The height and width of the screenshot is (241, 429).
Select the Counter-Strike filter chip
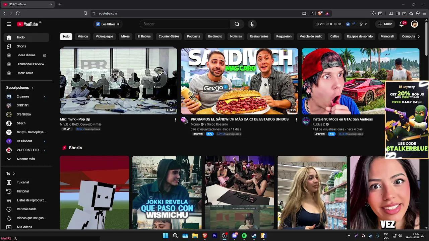point(169,36)
